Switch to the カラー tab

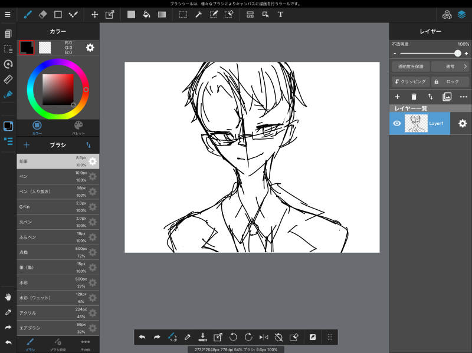click(37, 128)
